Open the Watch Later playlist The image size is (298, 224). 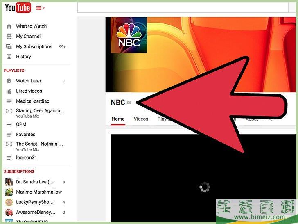(x=29, y=81)
